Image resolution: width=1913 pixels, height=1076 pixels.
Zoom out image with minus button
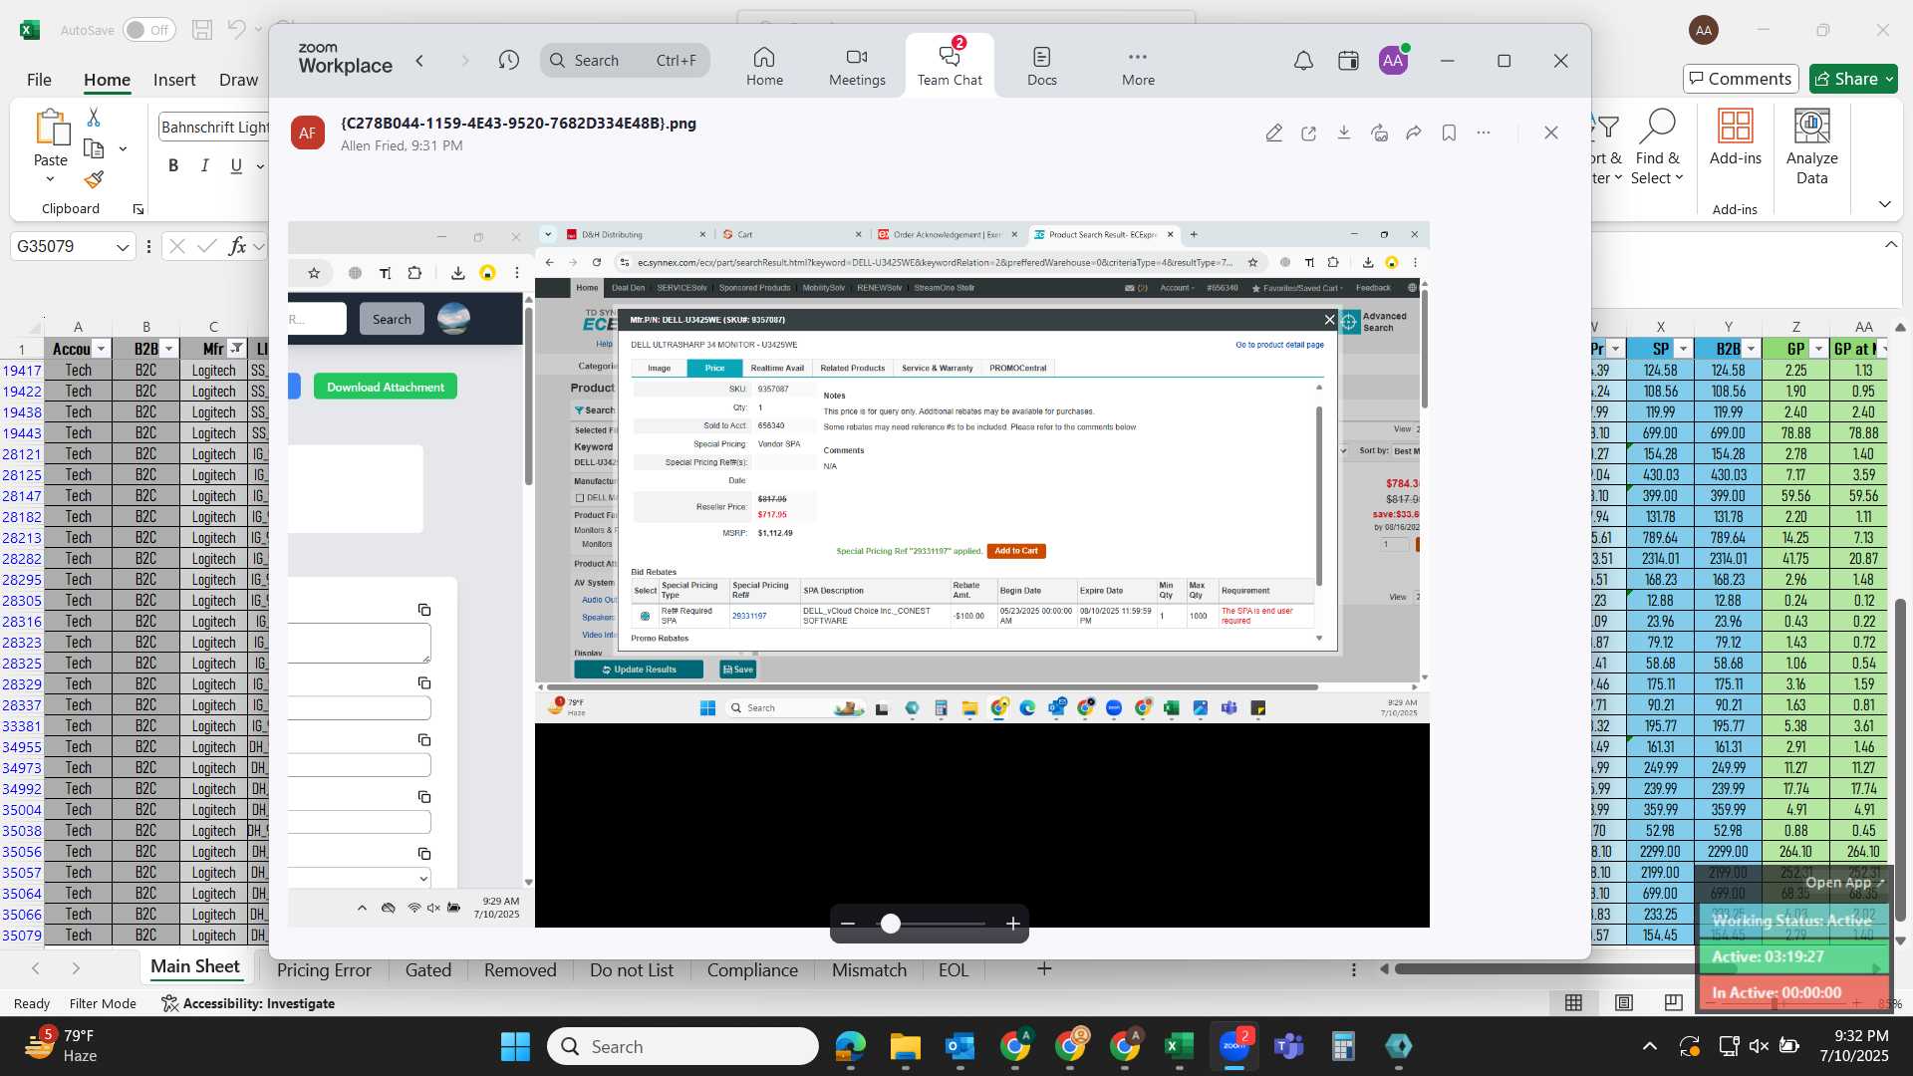pyautogui.click(x=847, y=924)
